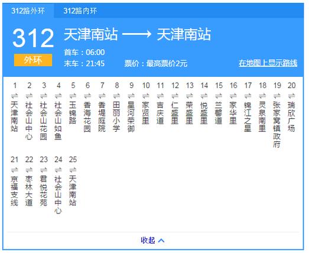Select stop 23 君悦花苑
The image size is (309, 253).
44,190
